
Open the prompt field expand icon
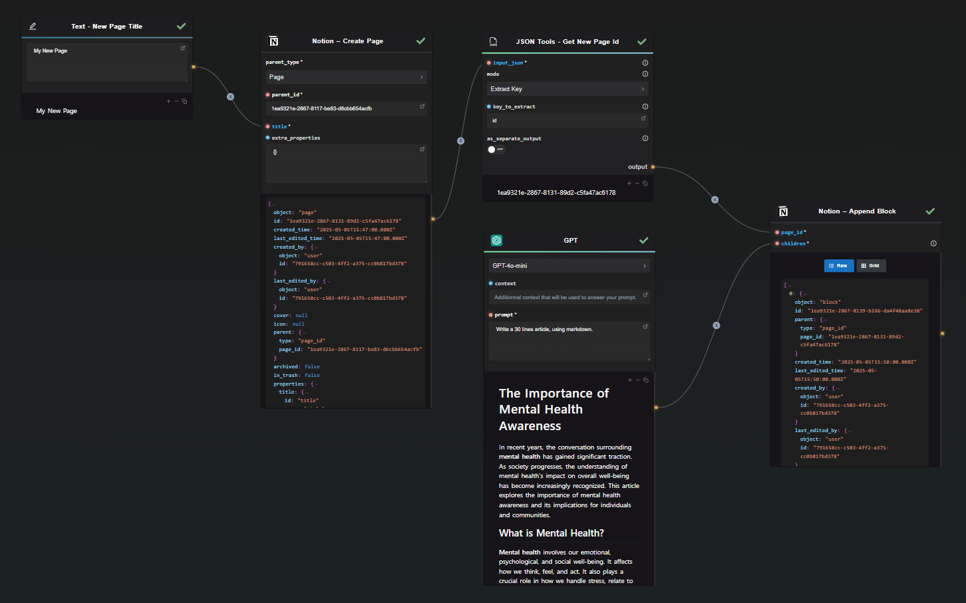coord(645,326)
